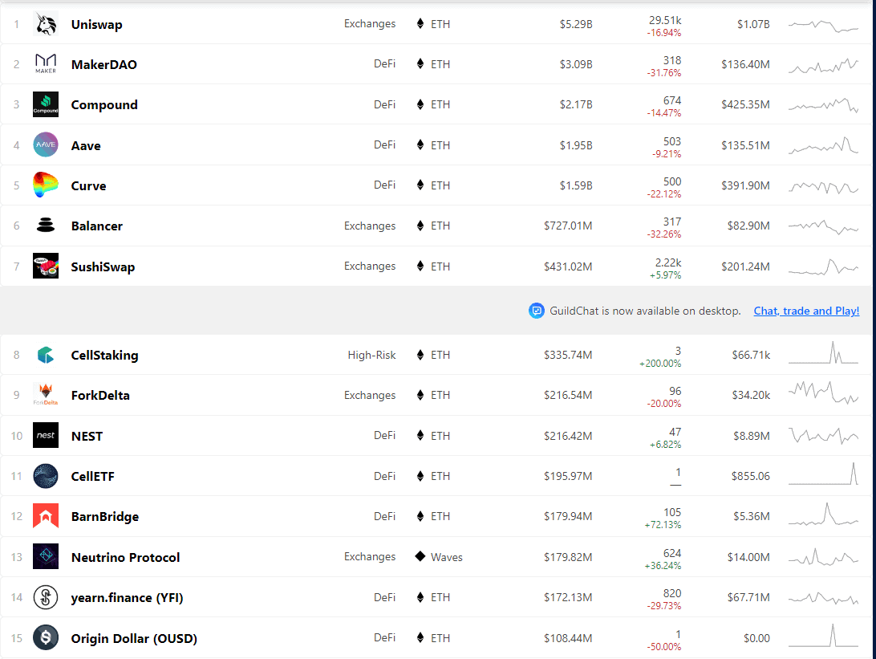Select the BarnBridge red logo icon
Screen dimensions: 876x659
tap(46, 517)
